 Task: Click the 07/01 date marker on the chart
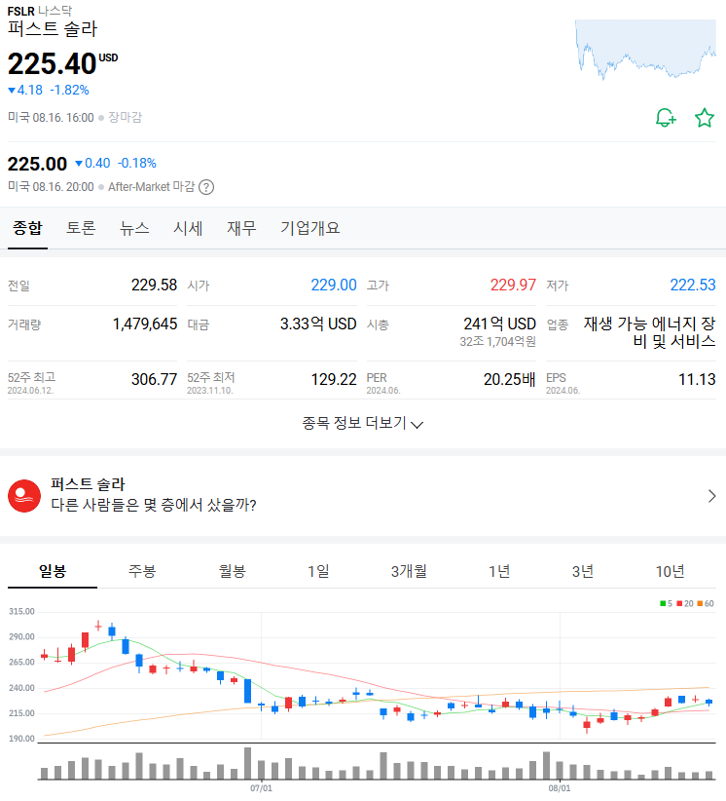(x=261, y=788)
